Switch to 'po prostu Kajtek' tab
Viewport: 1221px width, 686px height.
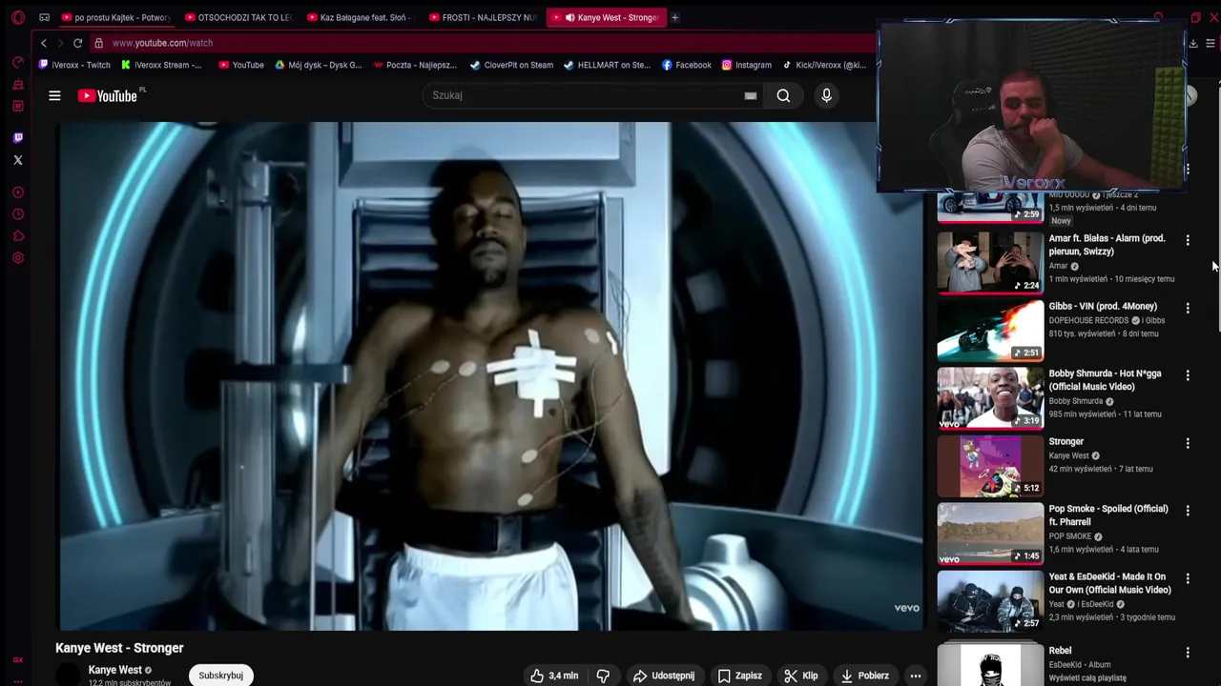(114, 17)
